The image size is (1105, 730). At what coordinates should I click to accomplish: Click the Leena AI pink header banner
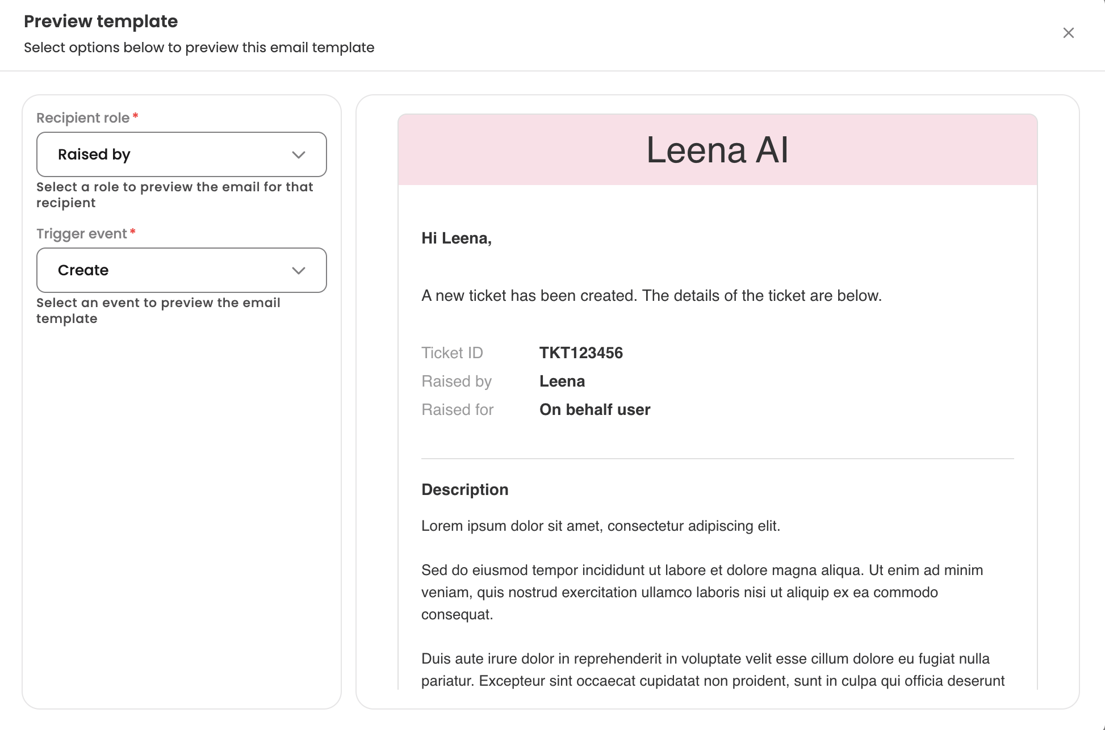click(x=717, y=150)
